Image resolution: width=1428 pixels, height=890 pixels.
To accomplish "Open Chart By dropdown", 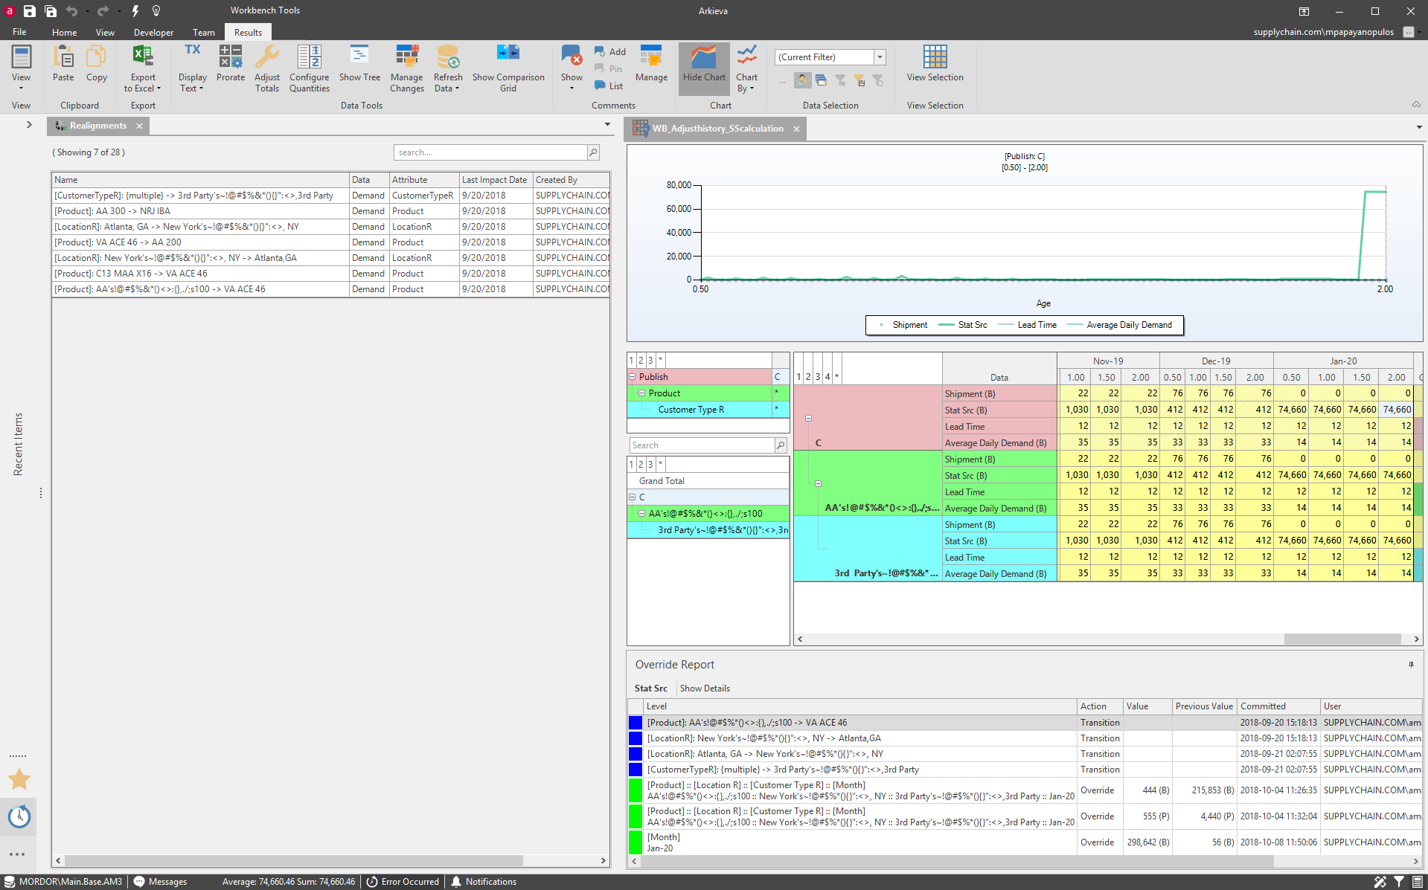I will [x=746, y=68].
